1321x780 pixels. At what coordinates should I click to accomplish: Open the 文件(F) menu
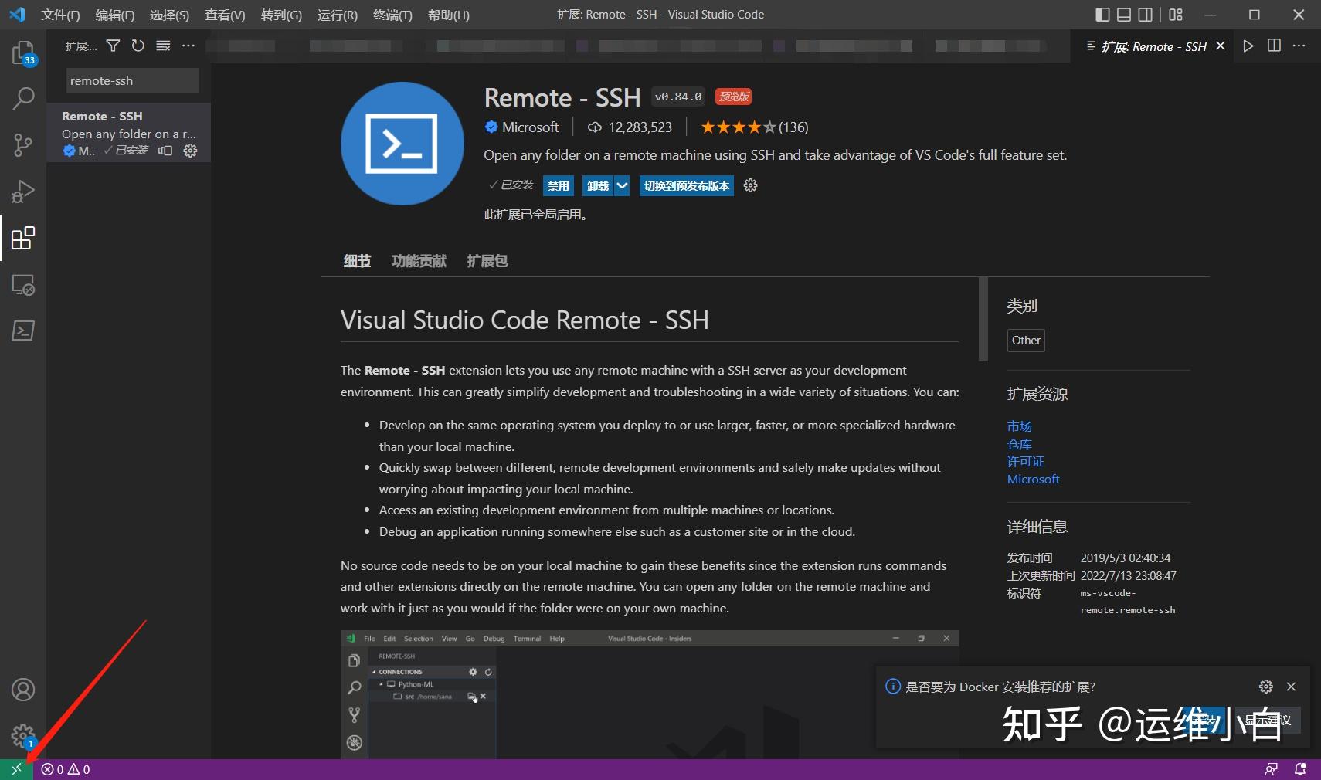click(x=60, y=15)
